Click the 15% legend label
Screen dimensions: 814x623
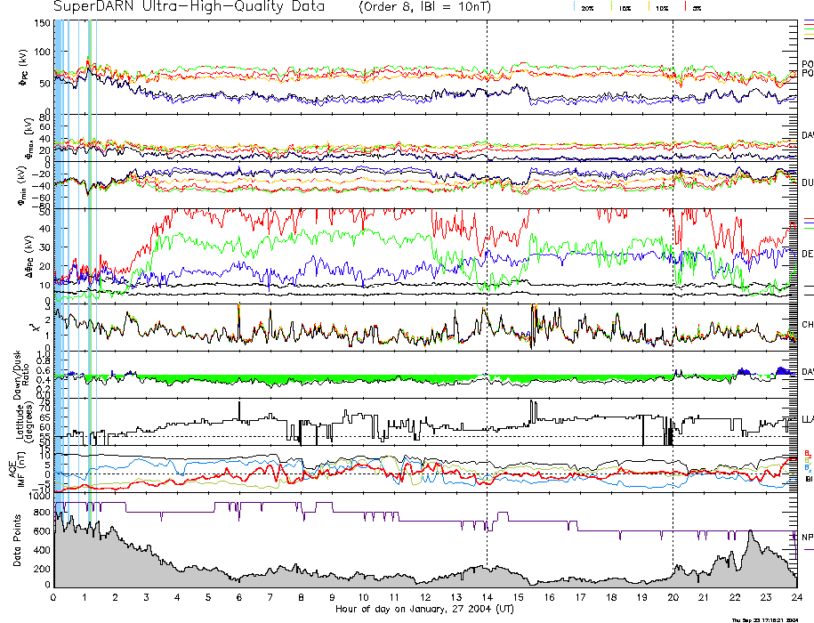625,7
